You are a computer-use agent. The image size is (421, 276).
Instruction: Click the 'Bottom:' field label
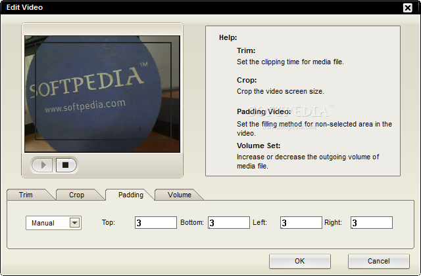[x=192, y=222]
